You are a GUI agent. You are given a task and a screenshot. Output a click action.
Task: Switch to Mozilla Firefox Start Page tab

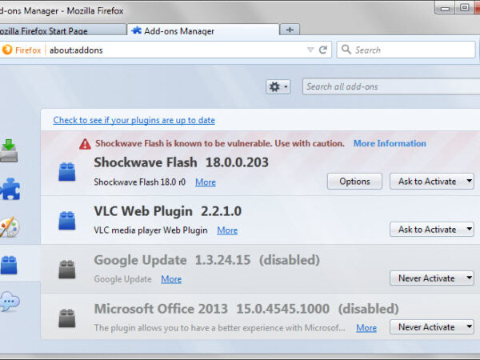[60, 30]
